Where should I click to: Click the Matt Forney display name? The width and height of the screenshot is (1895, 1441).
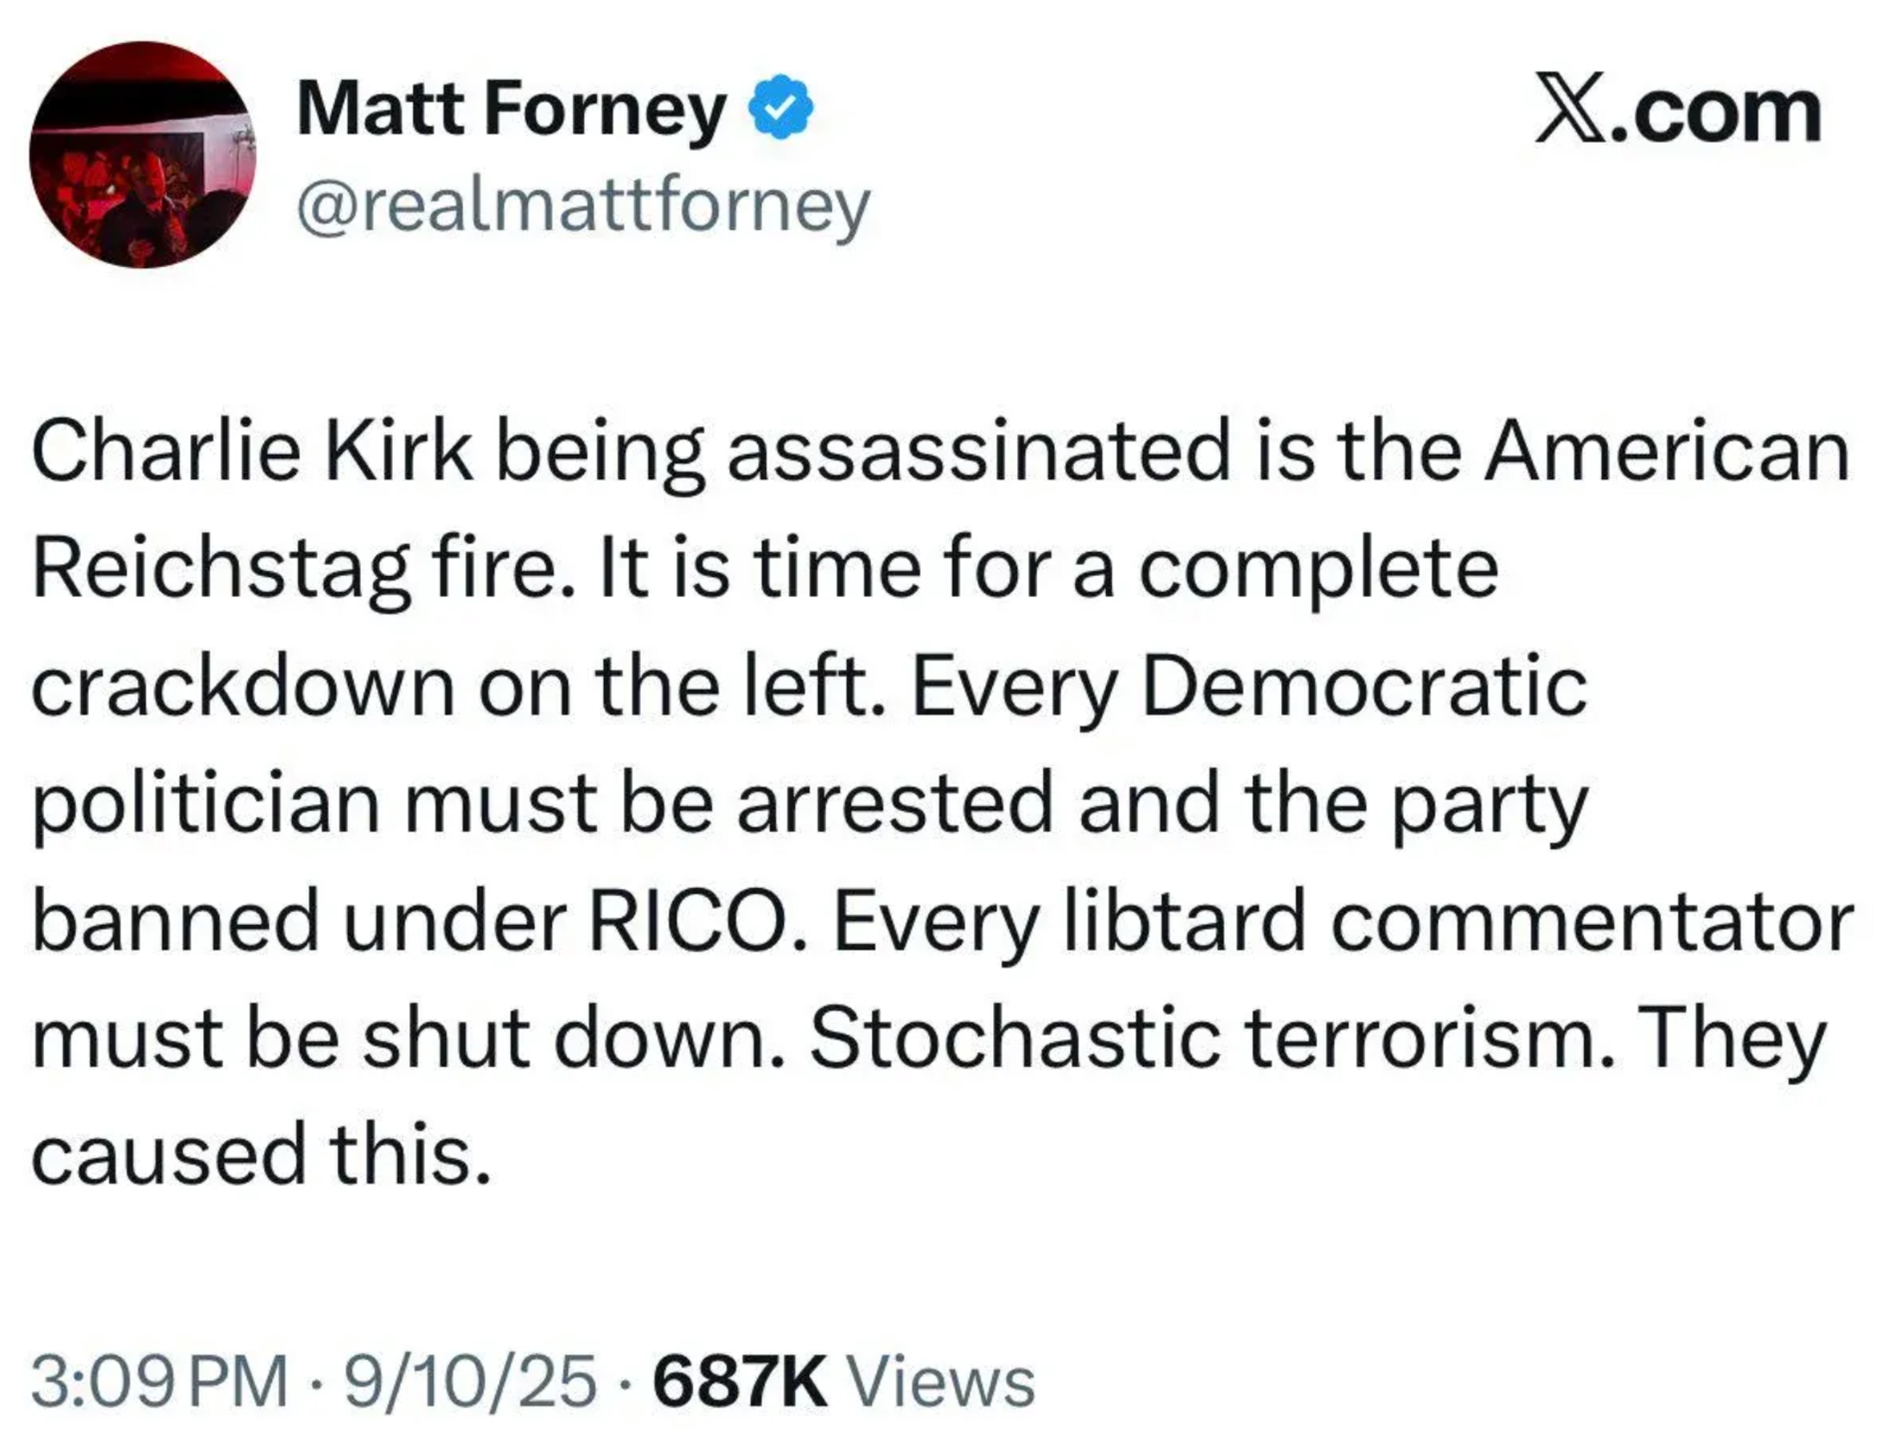[512, 110]
